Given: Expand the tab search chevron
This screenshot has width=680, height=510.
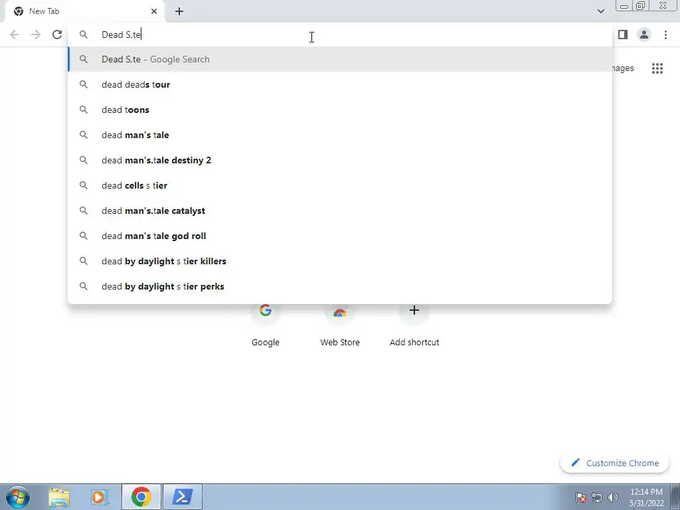Looking at the screenshot, I should 600,11.
